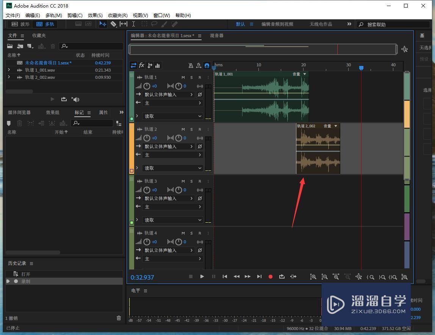Open file folder icon in Files panel
Image resolution: width=435 pixels, height=335 pixels.
point(10,46)
